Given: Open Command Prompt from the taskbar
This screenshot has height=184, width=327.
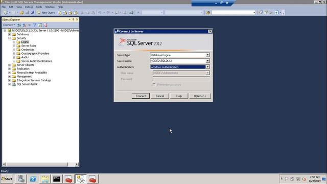Looking at the screenshot, I should 57,179.
